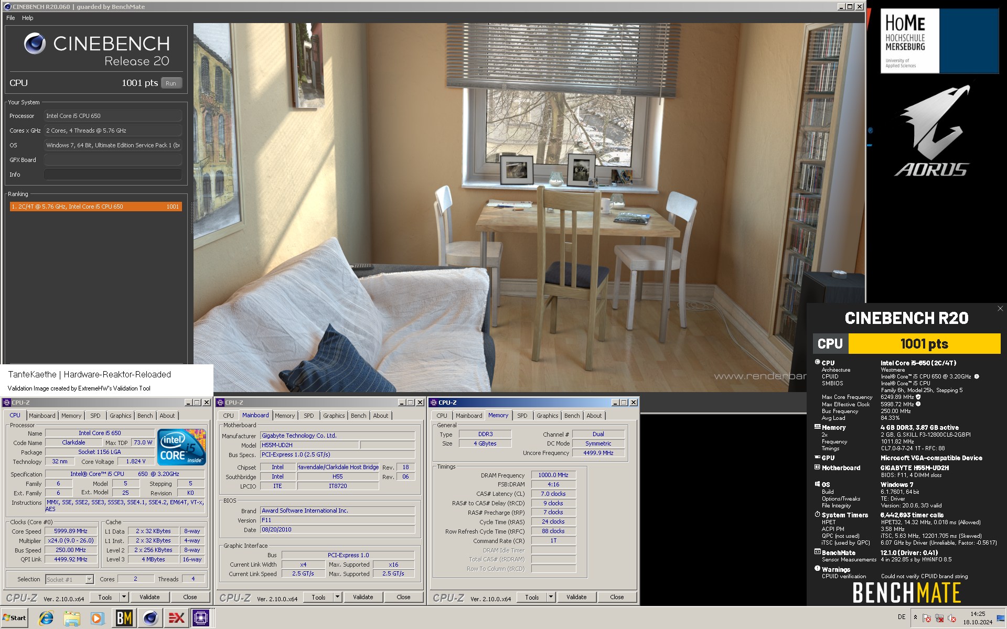Viewport: 1007px width, 629px height.
Task: Open About tab in first CPU-Z window
Action: pos(167,416)
